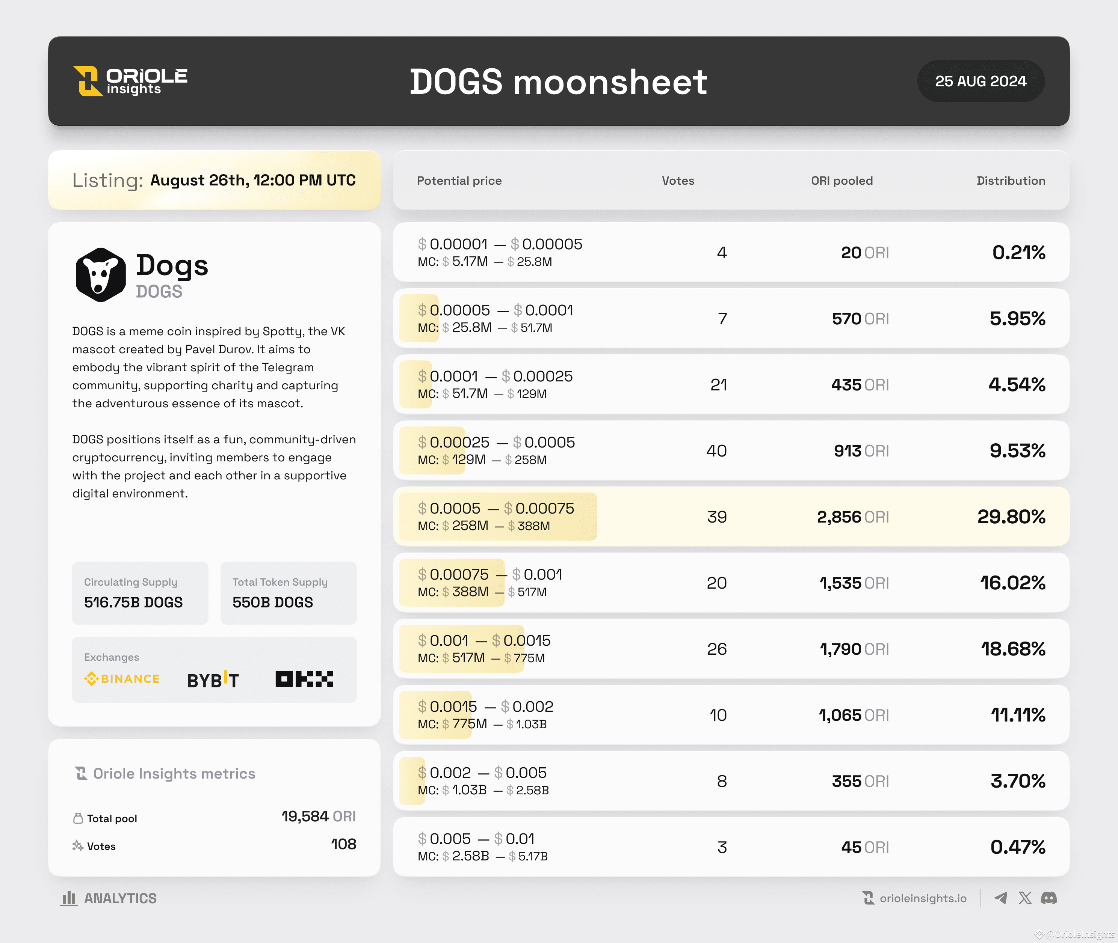Click the Discord icon in footer

[1049, 898]
